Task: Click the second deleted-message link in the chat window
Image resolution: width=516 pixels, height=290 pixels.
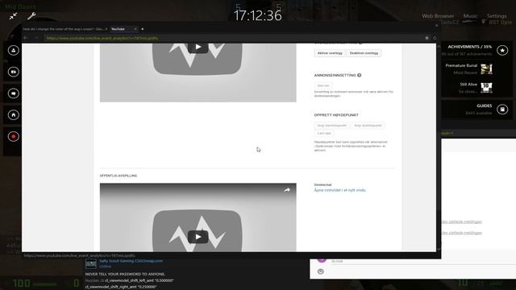Action: (x=462, y=233)
